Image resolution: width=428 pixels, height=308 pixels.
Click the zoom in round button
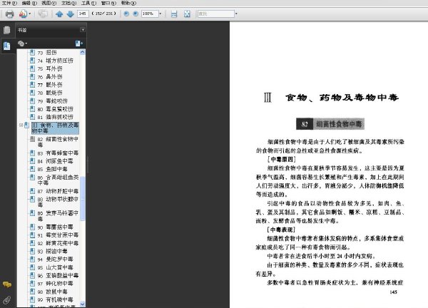136,14
